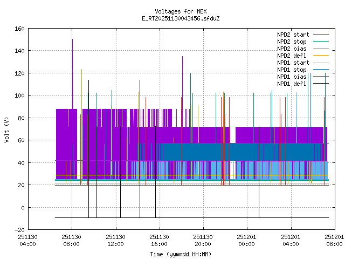Click the "Time (yymmdd HH:MM)" x-axis label
This screenshot has width=345, height=259.
(x=180, y=254)
